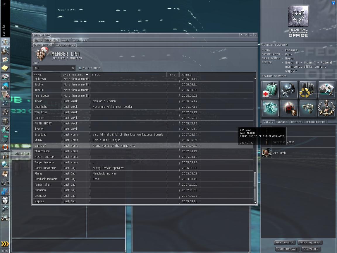Click the yellow undock arrows icon
This screenshot has height=253, width=337.
[x=5, y=244]
